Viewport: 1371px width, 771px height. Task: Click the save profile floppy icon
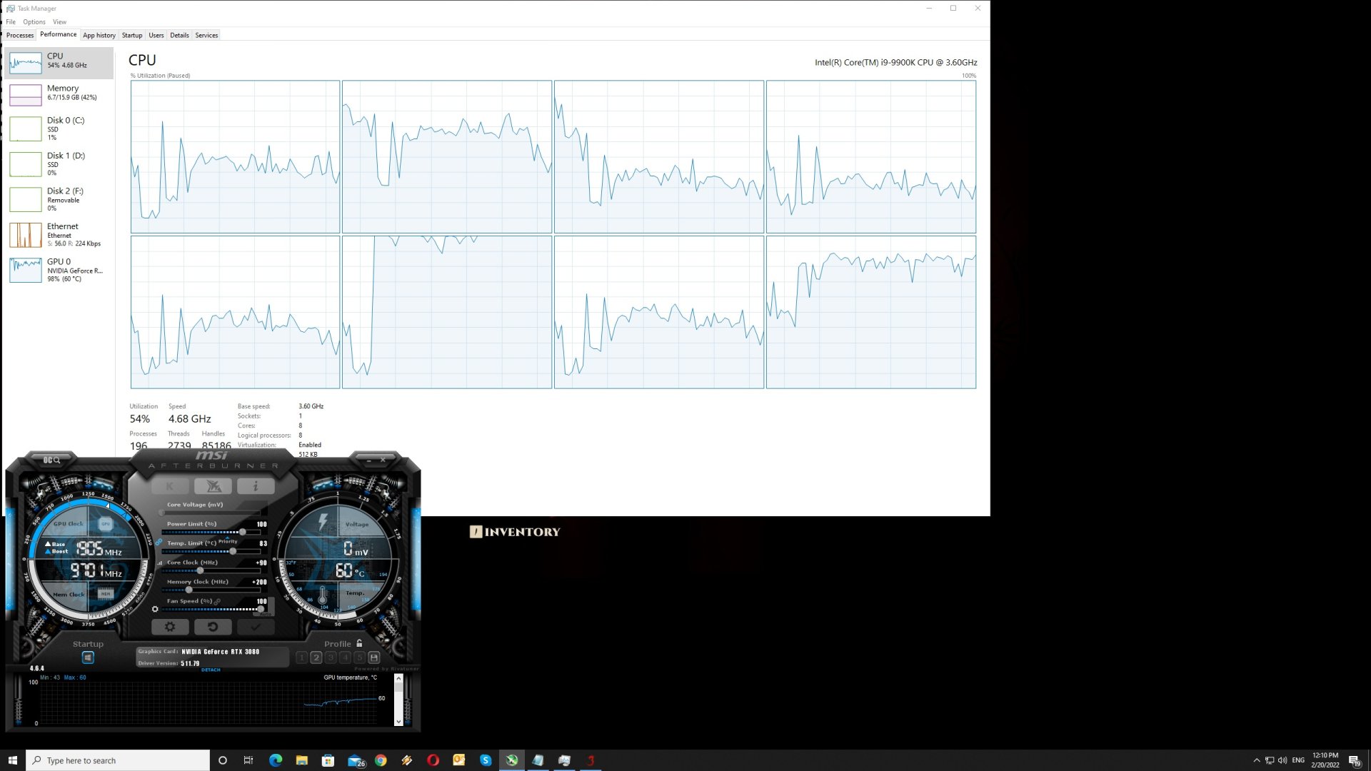point(373,657)
